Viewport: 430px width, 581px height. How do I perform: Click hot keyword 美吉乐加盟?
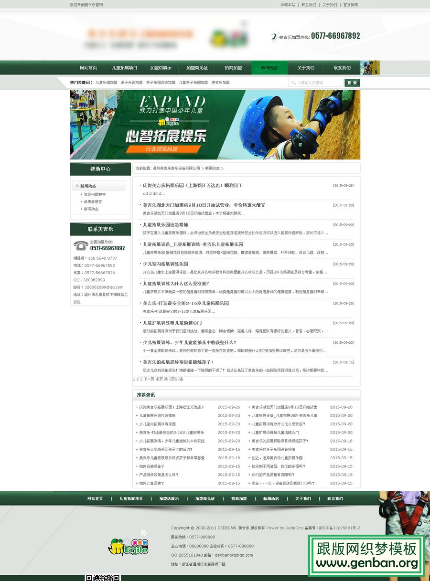221,83
